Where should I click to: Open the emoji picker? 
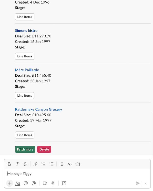tap(26, 183)
